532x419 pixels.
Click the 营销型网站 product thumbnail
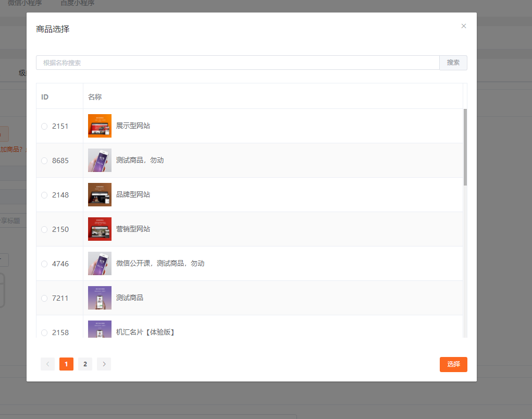point(100,229)
